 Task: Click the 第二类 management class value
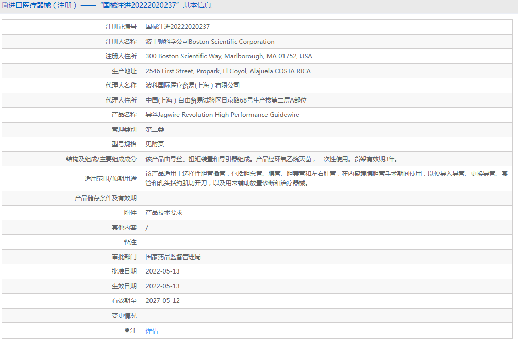pyautogui.click(x=155, y=130)
